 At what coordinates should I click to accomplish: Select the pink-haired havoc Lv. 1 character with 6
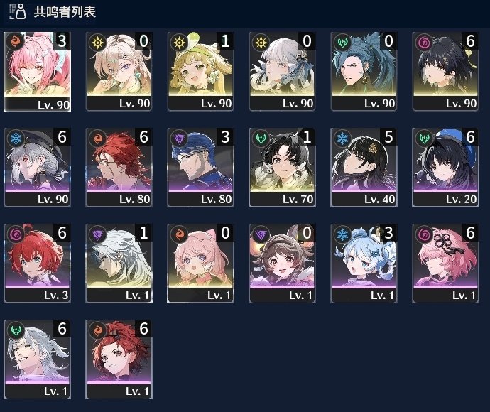(445, 264)
